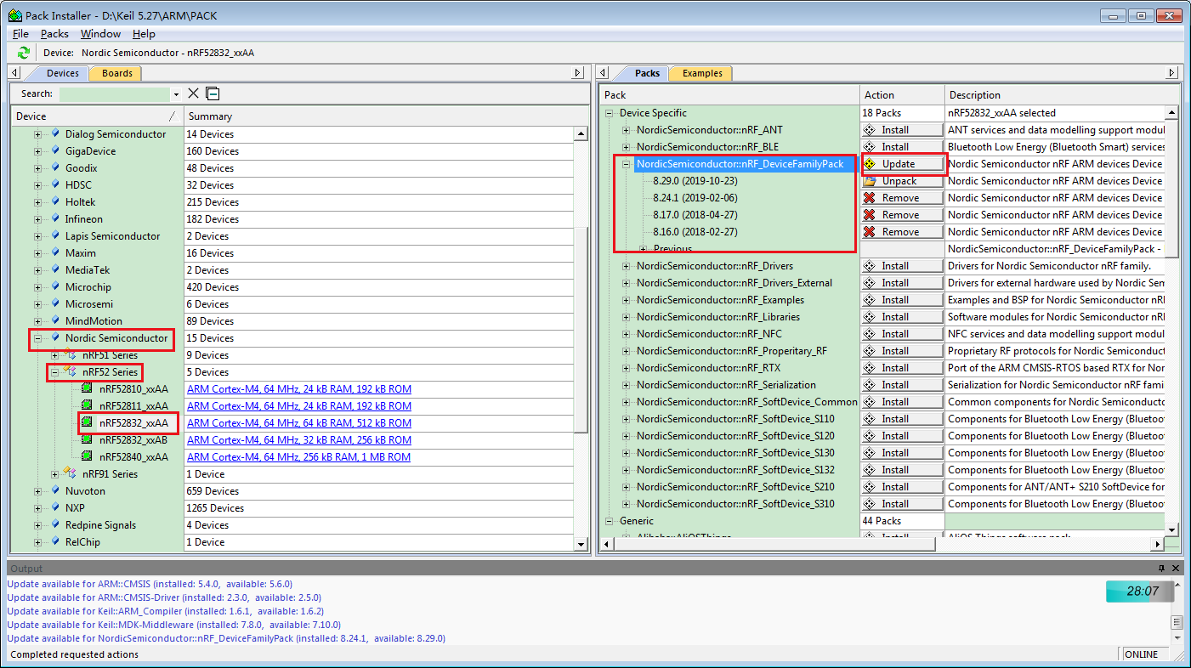
Task: Click the chip icon beside nRF52840_xxAA
Action: pos(88,457)
